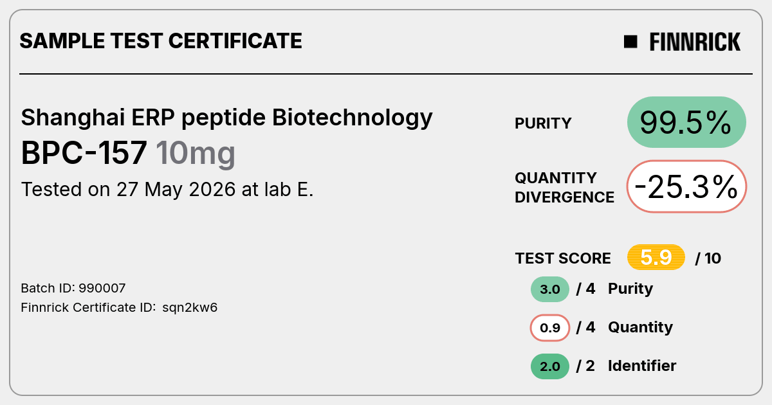The height and width of the screenshot is (405, 772).
Task: Click the Identifier score label
Action: tap(642, 366)
